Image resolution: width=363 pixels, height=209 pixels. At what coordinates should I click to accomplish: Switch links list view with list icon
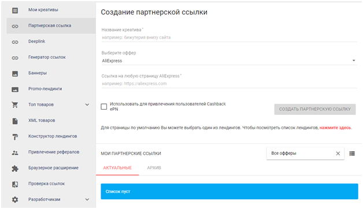tap(352, 153)
